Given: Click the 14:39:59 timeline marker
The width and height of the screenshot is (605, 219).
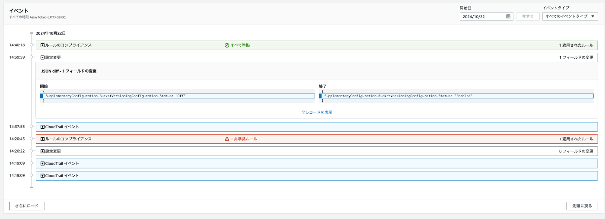Looking at the screenshot, I should (32, 57).
